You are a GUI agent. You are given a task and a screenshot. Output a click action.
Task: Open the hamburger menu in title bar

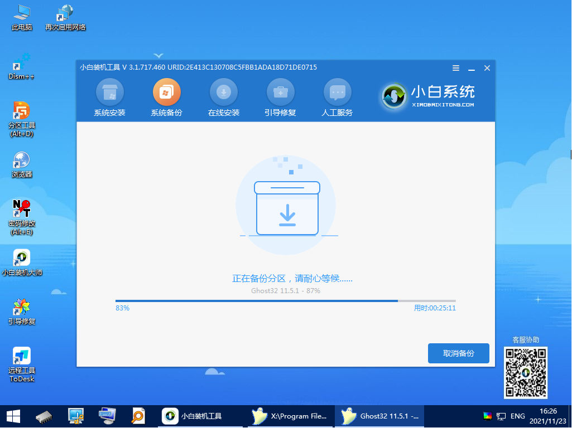[x=455, y=67]
